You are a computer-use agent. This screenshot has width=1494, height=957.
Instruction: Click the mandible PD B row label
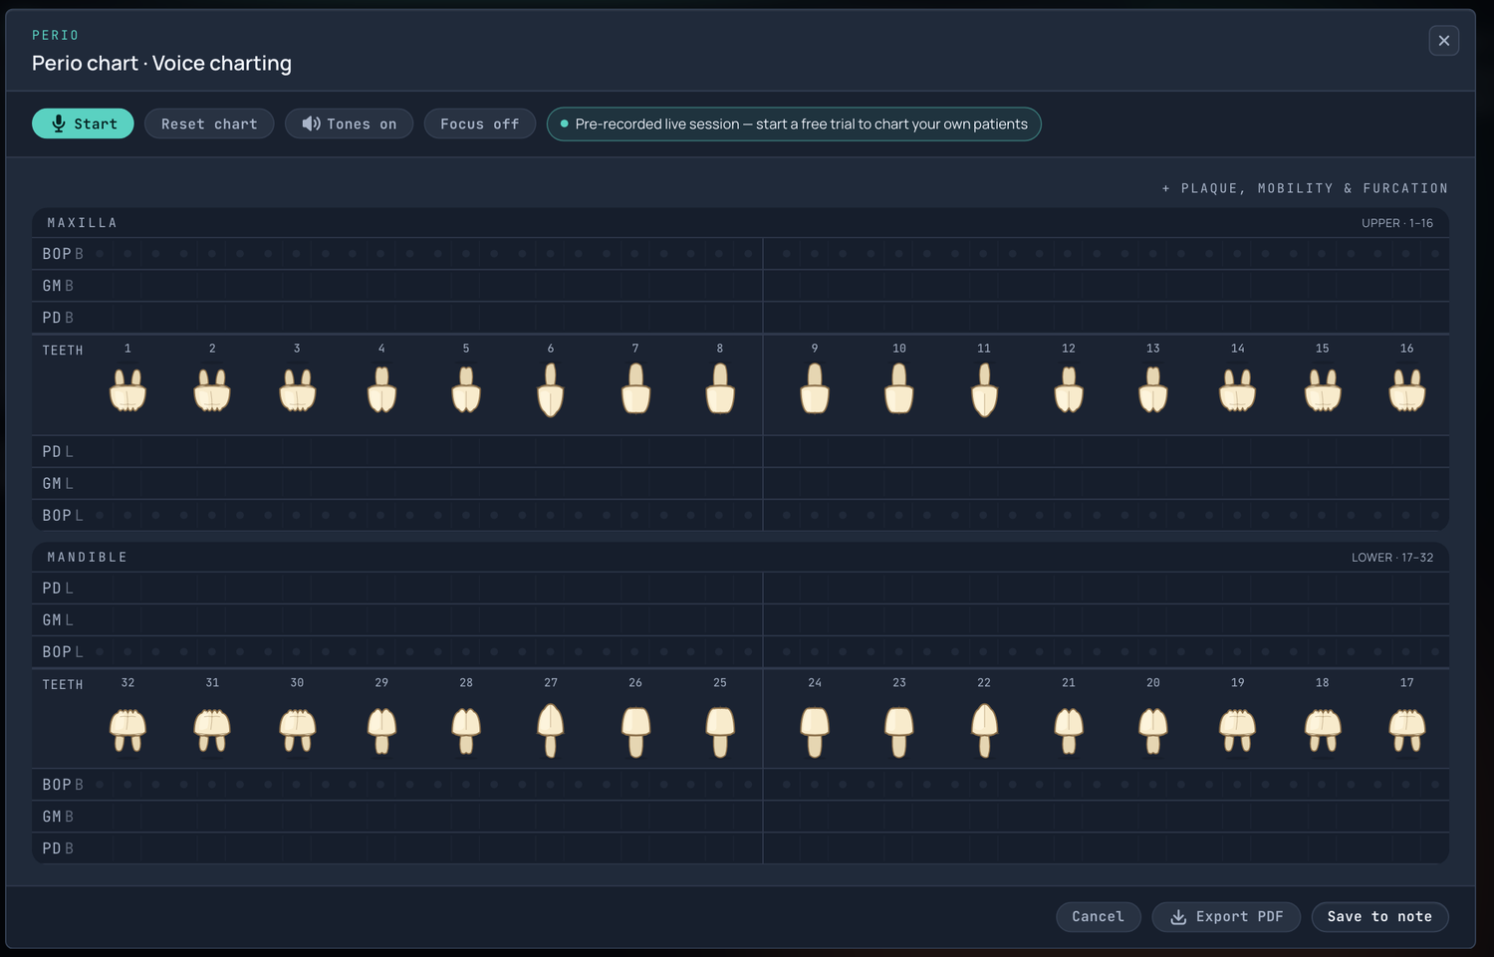pos(58,848)
